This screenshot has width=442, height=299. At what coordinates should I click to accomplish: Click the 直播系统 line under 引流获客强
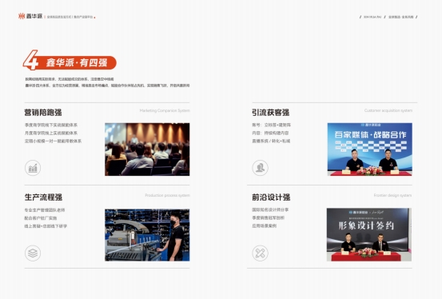point(271,141)
